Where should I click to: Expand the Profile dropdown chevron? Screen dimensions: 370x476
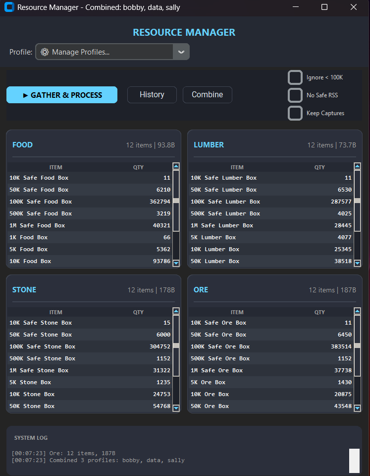click(181, 52)
